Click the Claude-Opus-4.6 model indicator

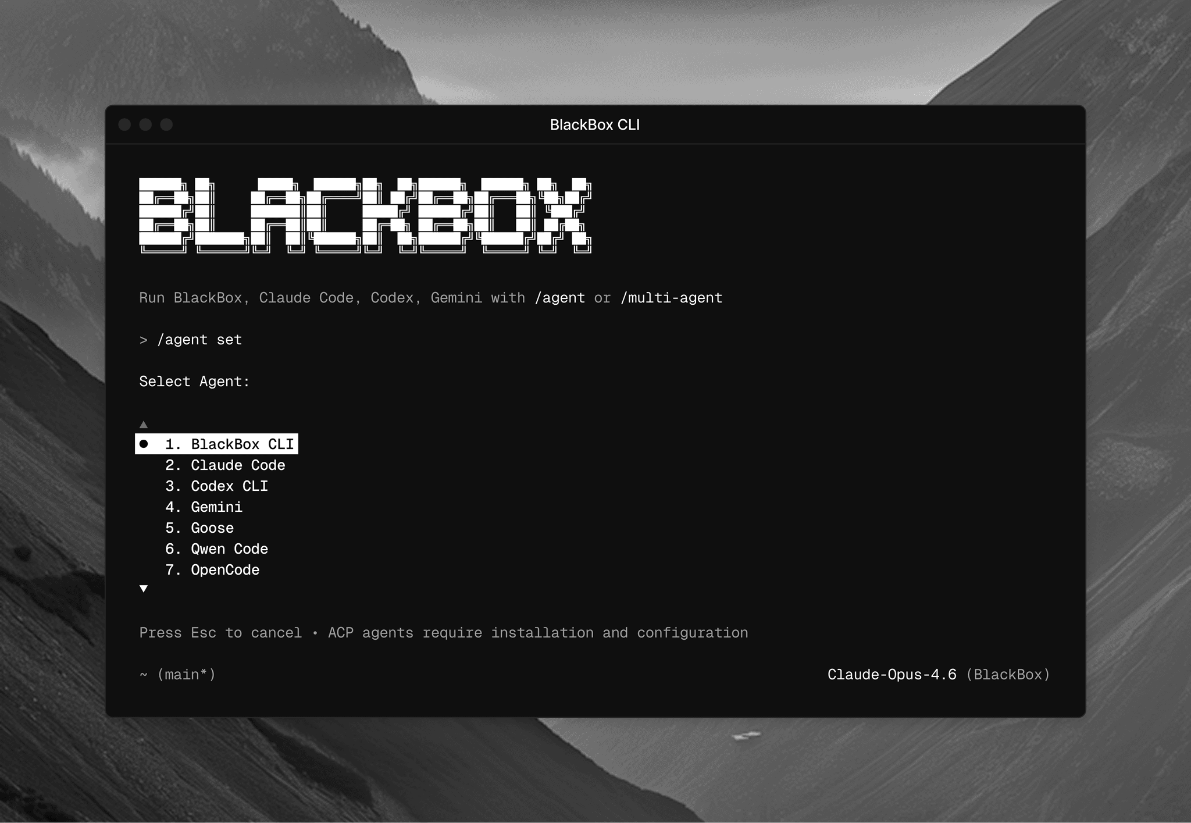892,675
